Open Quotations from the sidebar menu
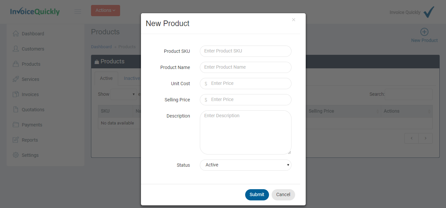446x208 pixels. (33, 110)
